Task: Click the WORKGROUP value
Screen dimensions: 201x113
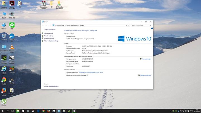Action: coord(86,66)
